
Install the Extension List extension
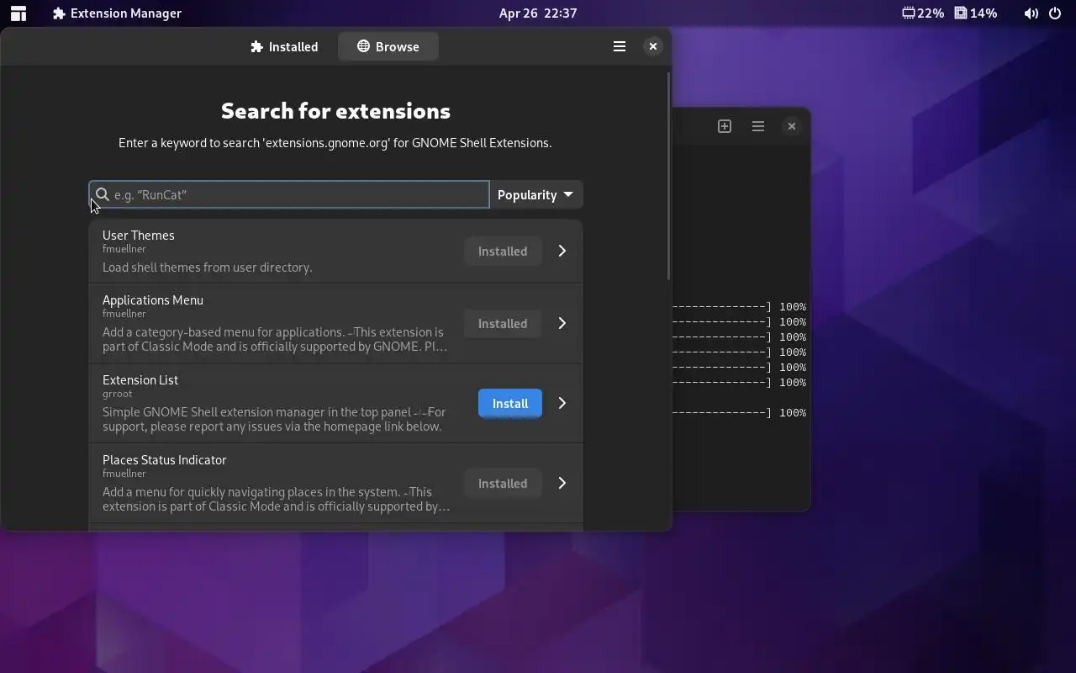[510, 403]
